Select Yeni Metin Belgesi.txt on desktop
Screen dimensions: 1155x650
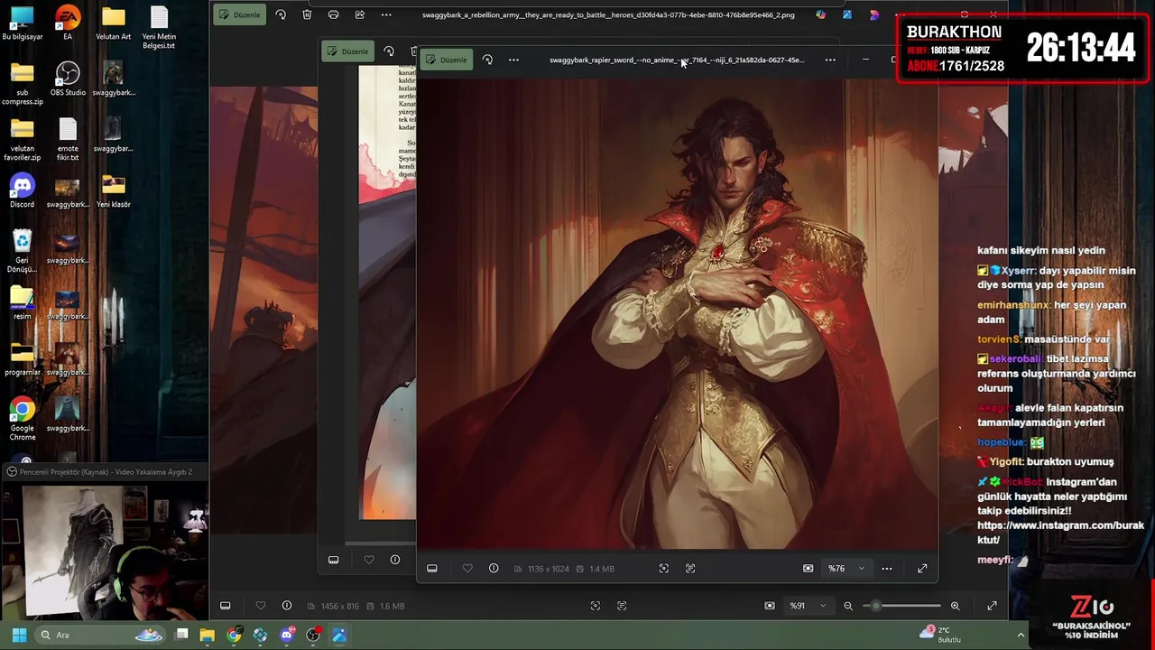[159, 28]
